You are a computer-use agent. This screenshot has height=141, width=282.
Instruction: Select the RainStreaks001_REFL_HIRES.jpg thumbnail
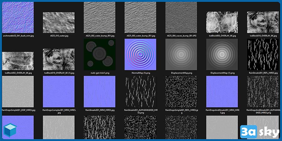(x=263, y=55)
